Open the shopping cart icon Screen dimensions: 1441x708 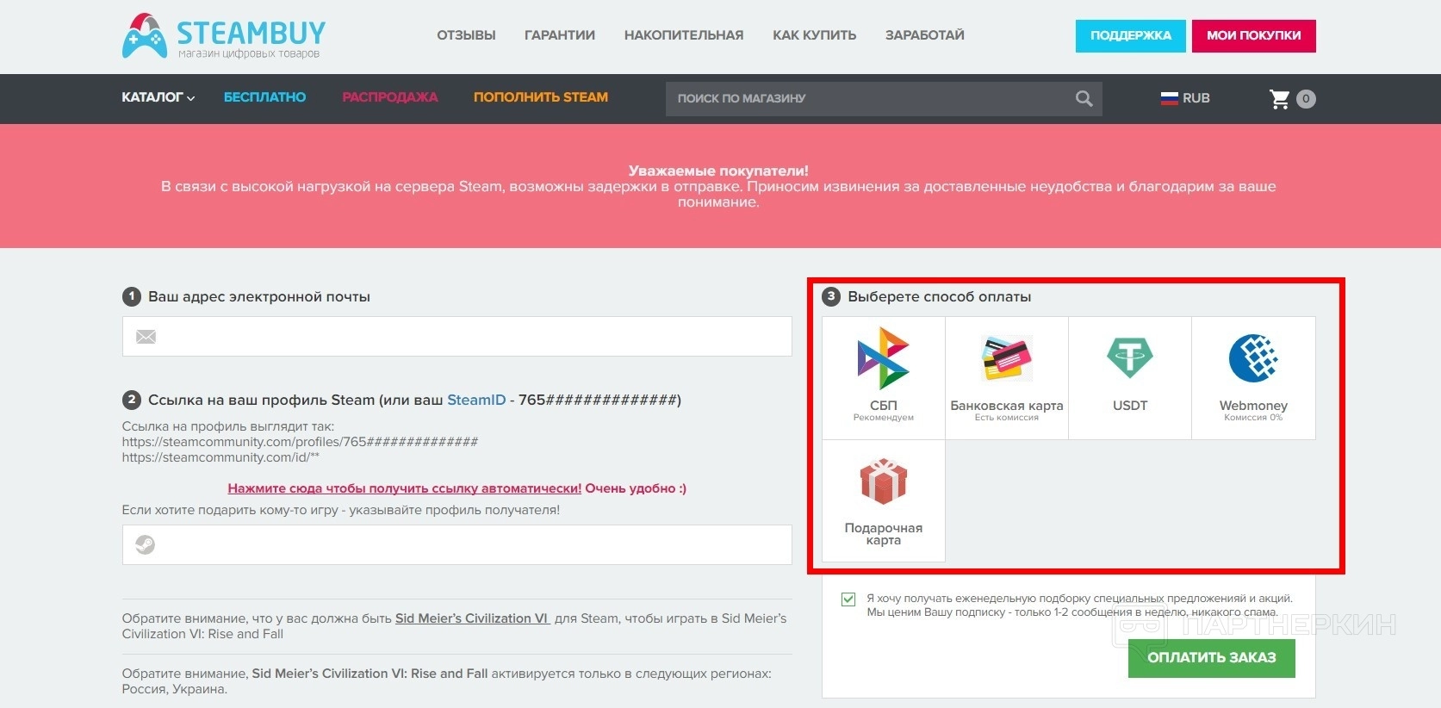pyautogui.click(x=1280, y=99)
